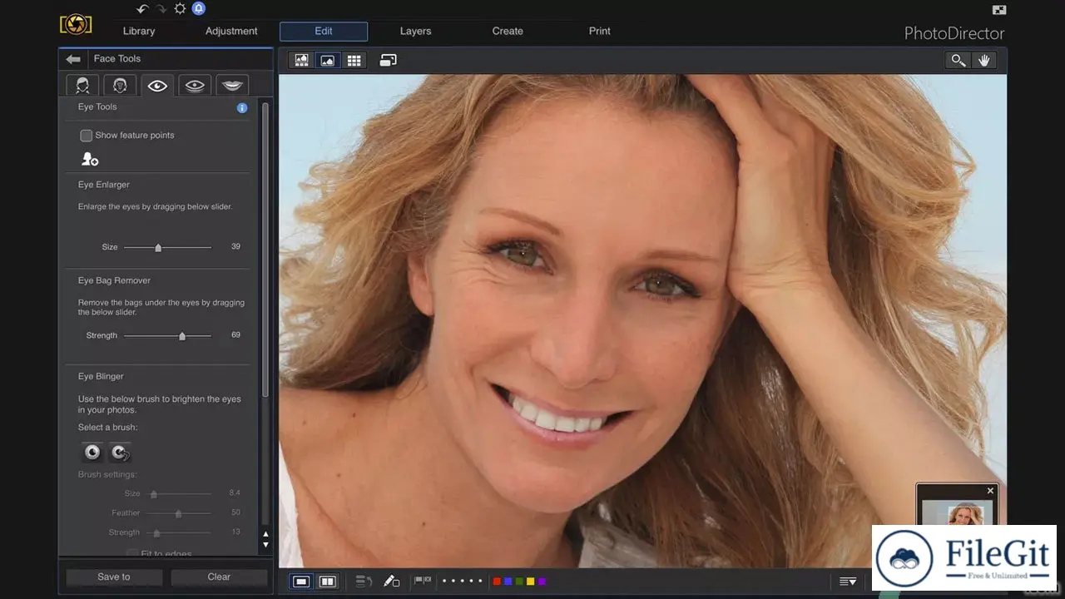The width and height of the screenshot is (1065, 599).
Task: Click the window restore icon at top right
Action: click(x=999, y=10)
